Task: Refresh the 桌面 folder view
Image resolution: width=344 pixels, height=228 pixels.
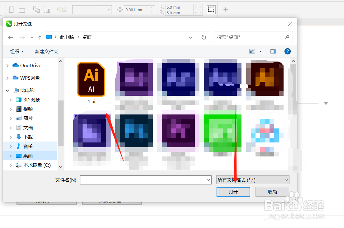Action: [204, 37]
